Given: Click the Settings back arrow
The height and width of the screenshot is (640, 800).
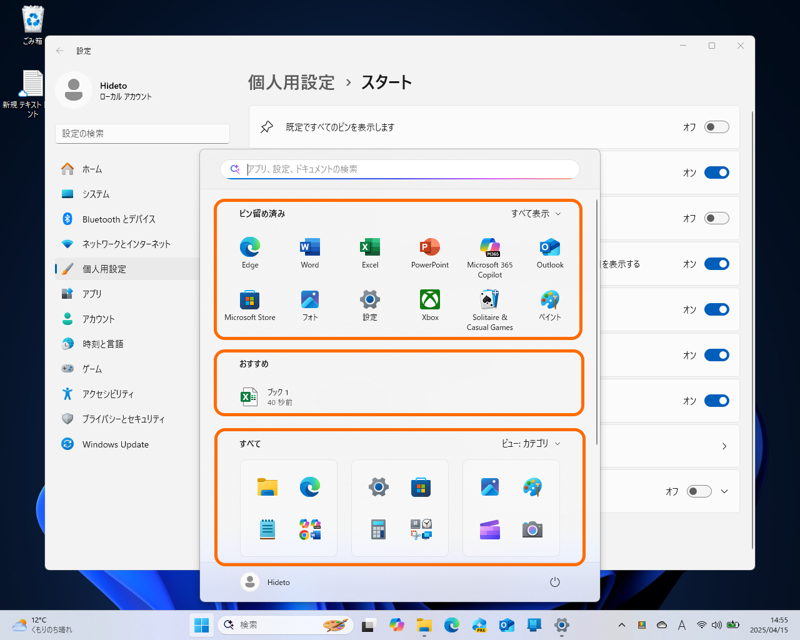Looking at the screenshot, I should (60, 51).
